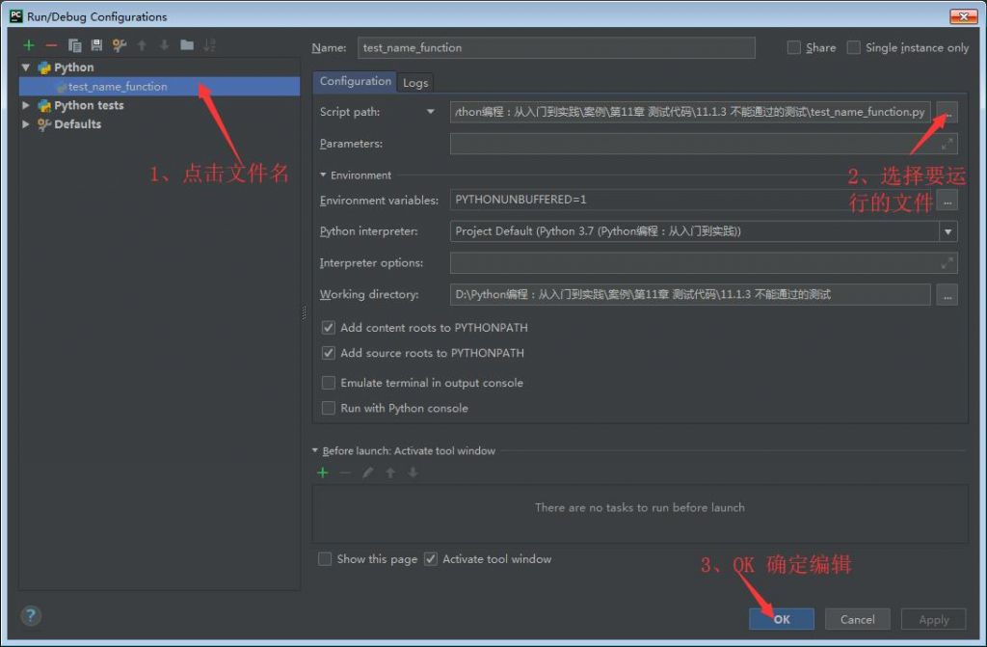Open the Python interpreter dropdown
Image resolution: width=987 pixels, height=647 pixels.
[948, 231]
